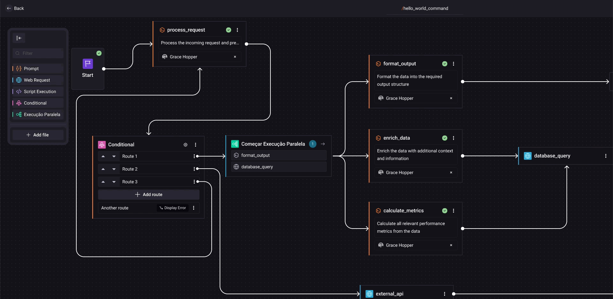The width and height of the screenshot is (613, 299).
Task: Select Web Request in sidebar
Action: (37, 80)
